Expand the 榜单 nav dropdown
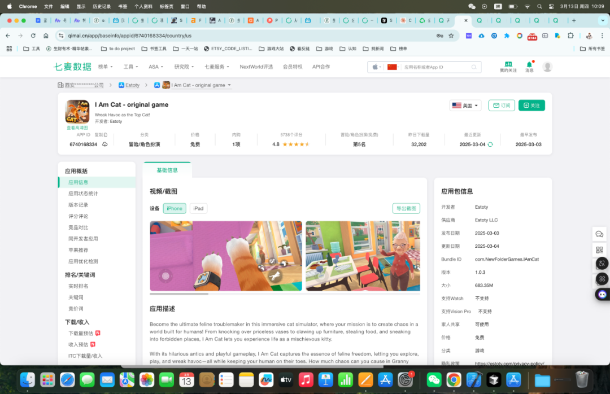This screenshot has height=394, width=610. (105, 67)
